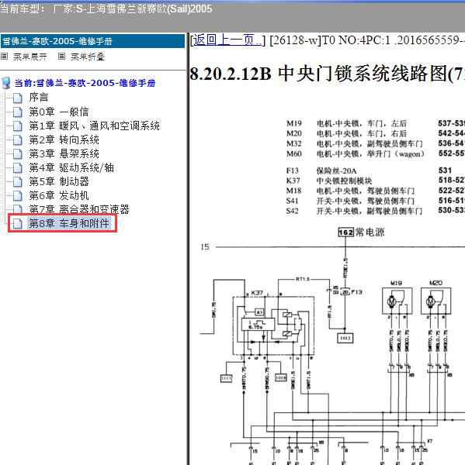Click the page icon beside 第6章 发动机
This screenshot has width=465, height=465.
tap(18, 195)
